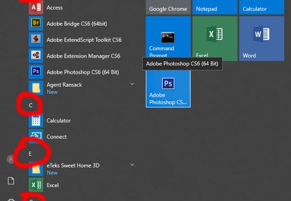Select the eTeks Sweet Home 3D label
291x201 pixels.
[x=73, y=165]
